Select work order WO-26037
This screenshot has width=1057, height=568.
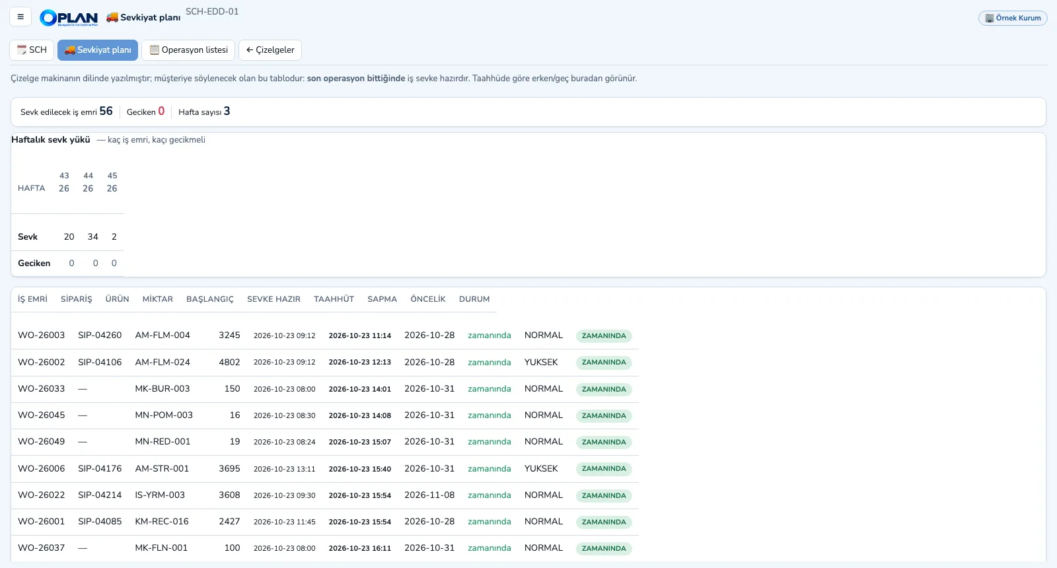point(42,548)
